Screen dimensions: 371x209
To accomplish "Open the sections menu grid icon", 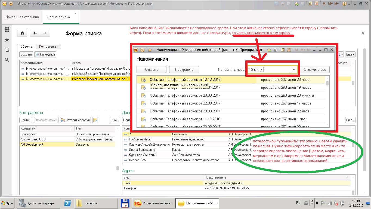I will (7, 30).
